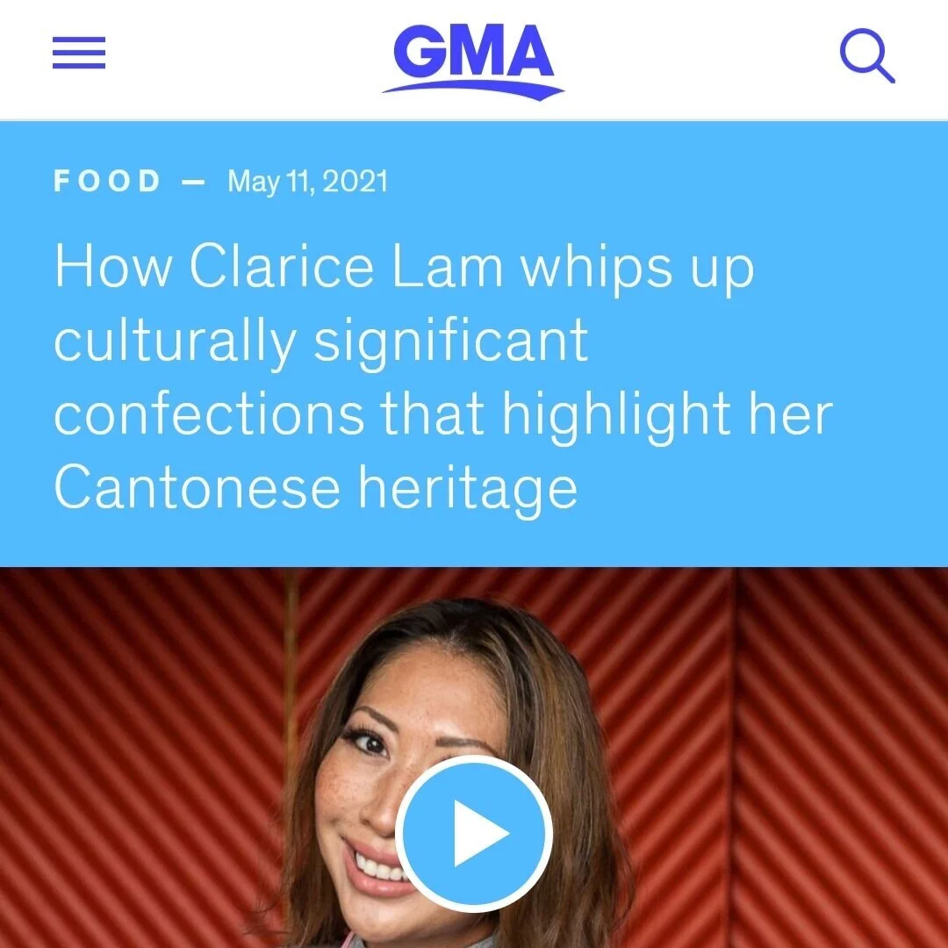Tap the white triangle inside the play button

tap(481, 833)
